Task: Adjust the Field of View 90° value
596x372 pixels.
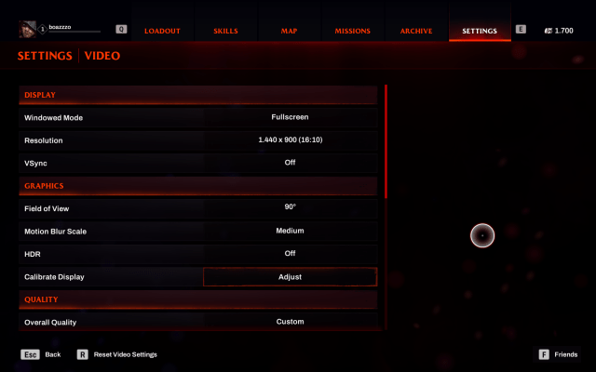Action: pyautogui.click(x=290, y=208)
